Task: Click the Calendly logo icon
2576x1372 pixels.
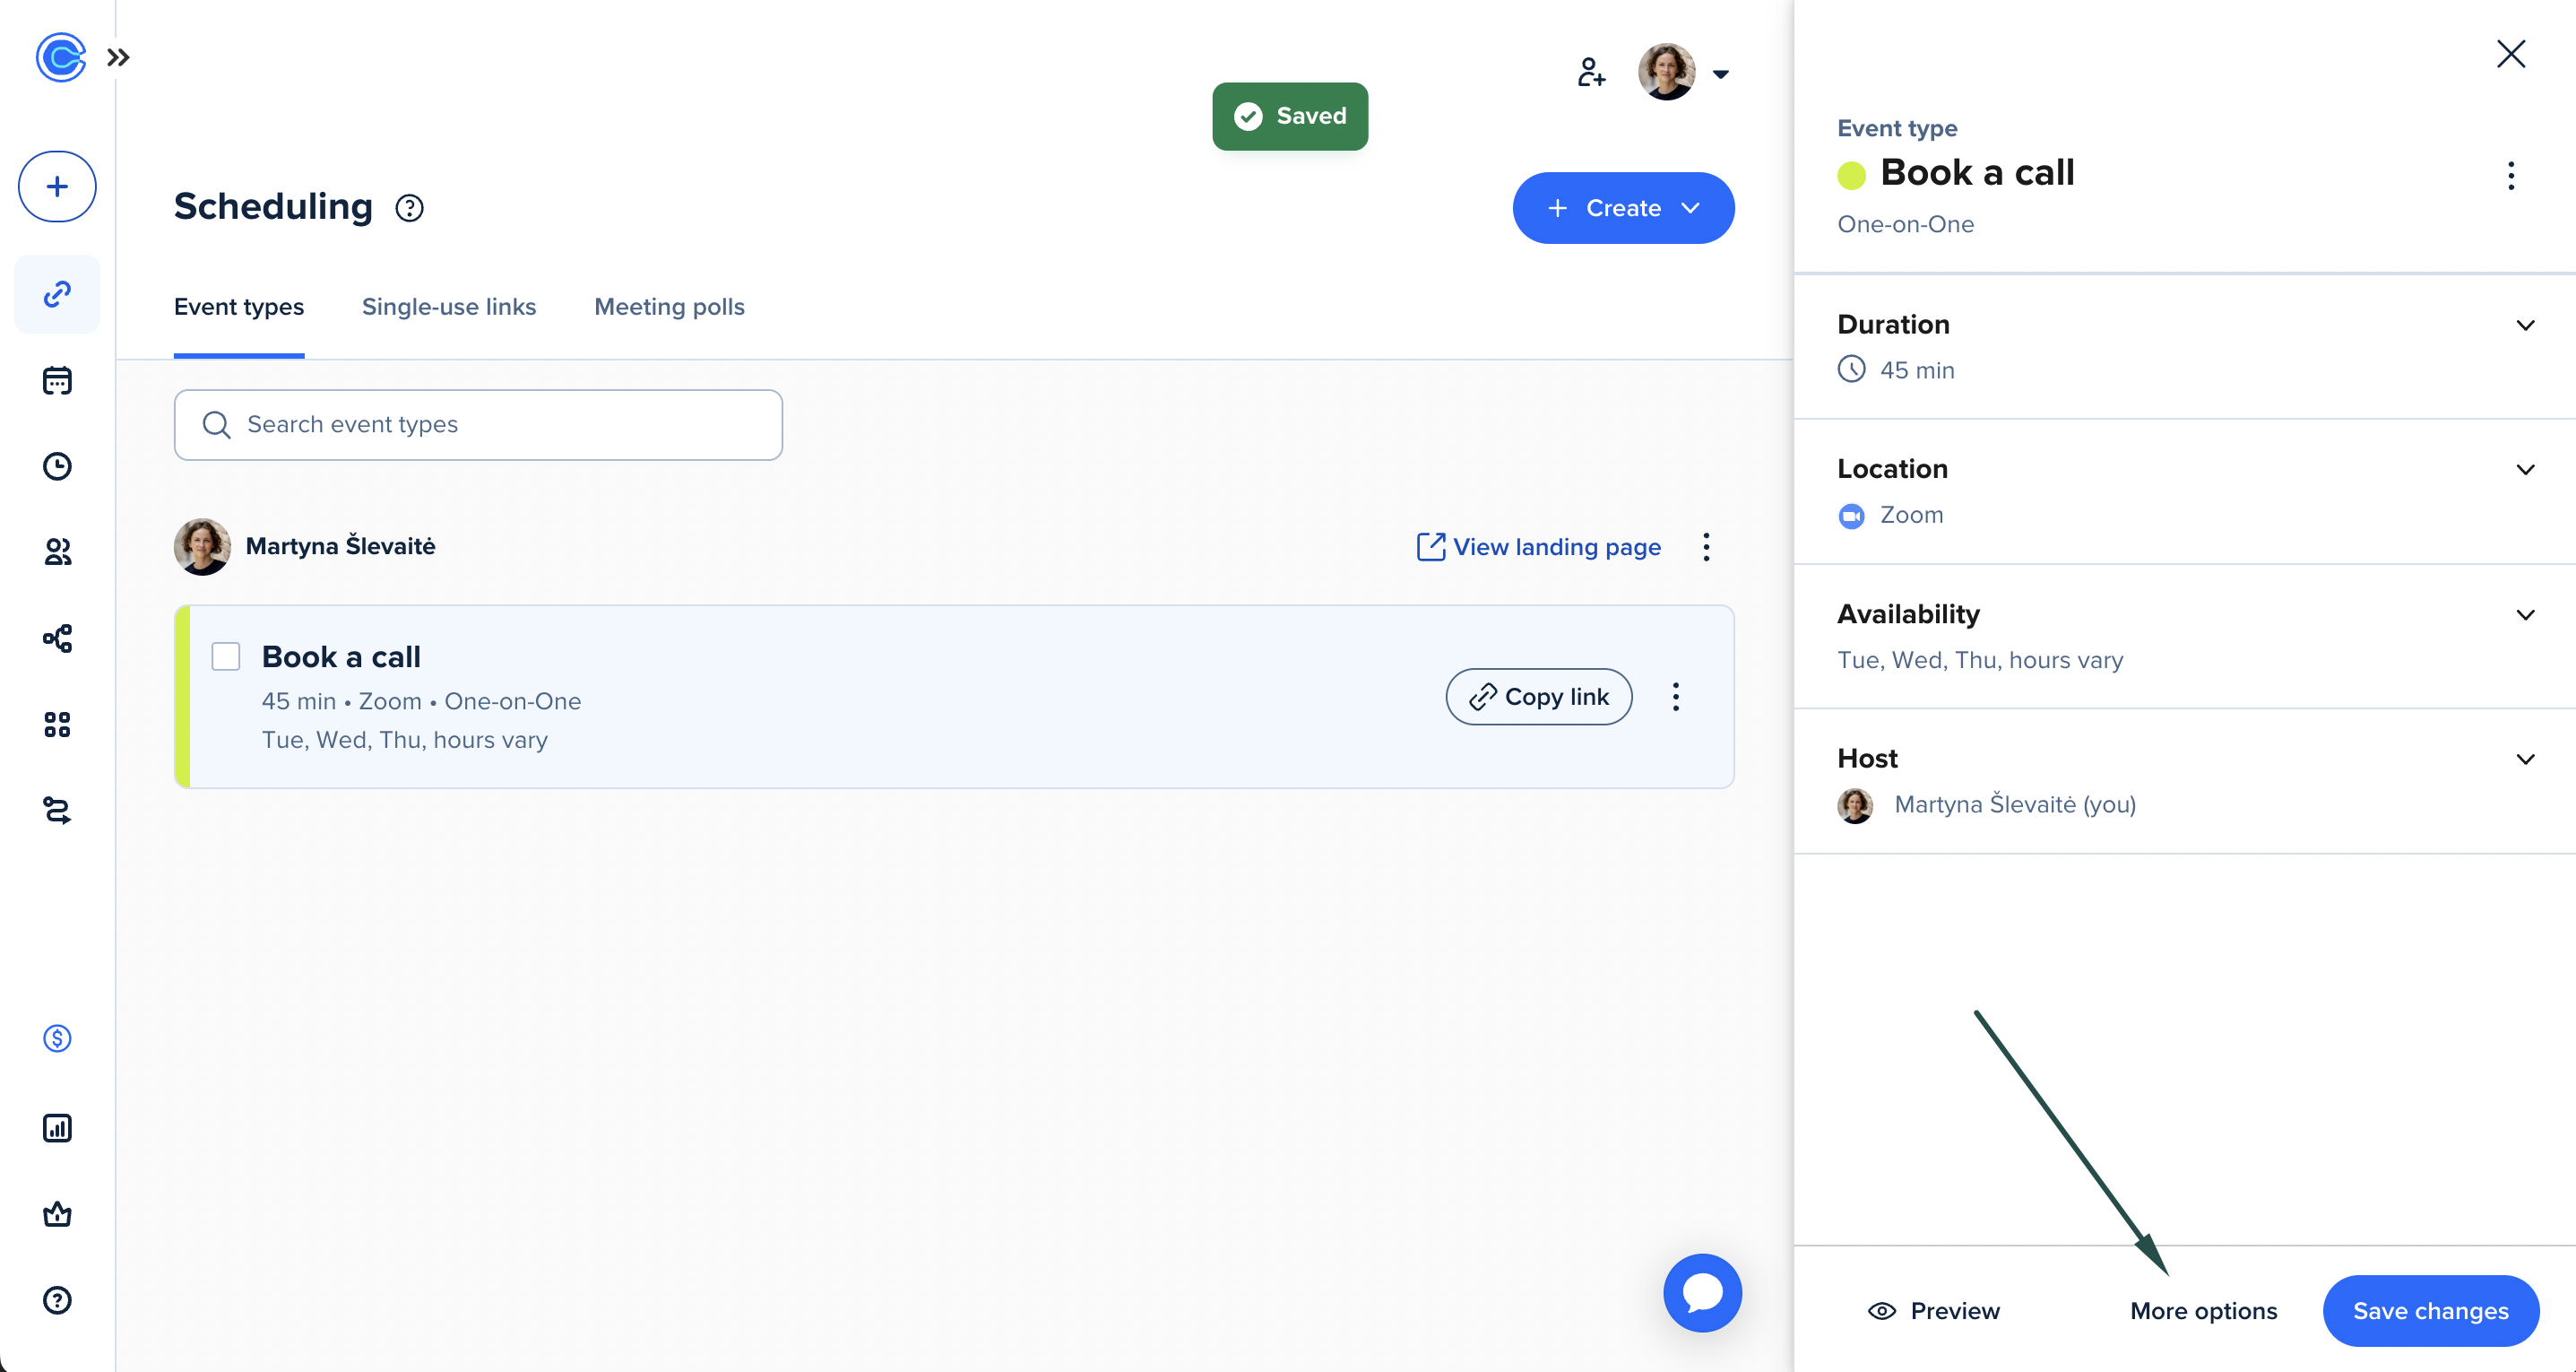Action: (60, 57)
